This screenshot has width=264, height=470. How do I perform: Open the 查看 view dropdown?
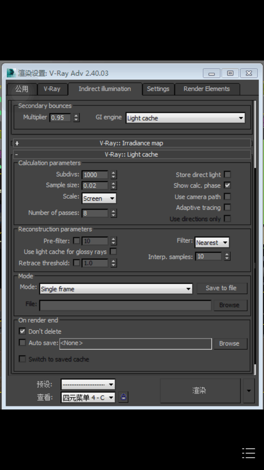(x=88, y=398)
